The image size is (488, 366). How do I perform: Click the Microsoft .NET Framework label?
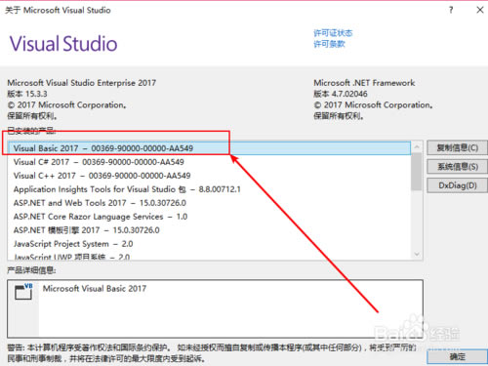pos(364,83)
